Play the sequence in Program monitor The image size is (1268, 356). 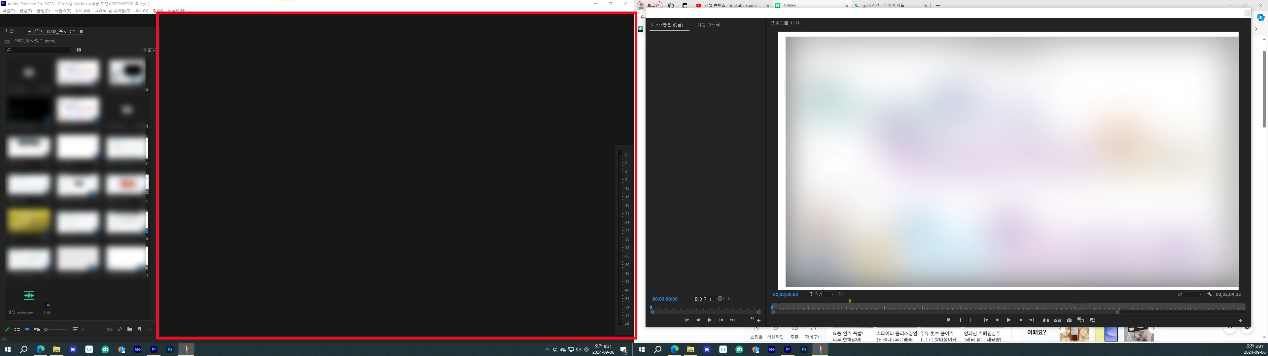1008,320
